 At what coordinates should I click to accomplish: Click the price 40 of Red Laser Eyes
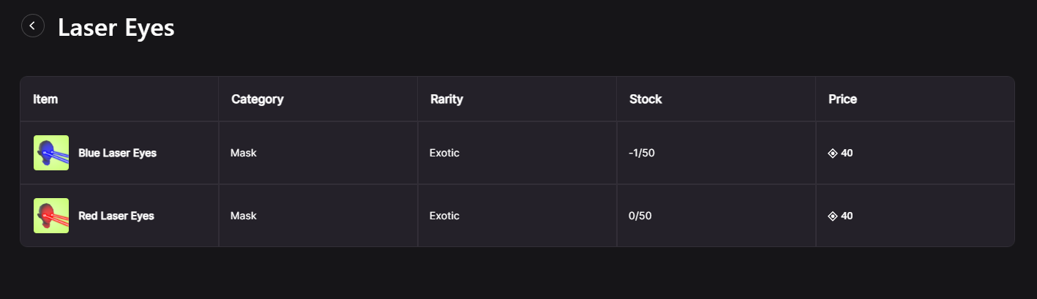point(847,216)
